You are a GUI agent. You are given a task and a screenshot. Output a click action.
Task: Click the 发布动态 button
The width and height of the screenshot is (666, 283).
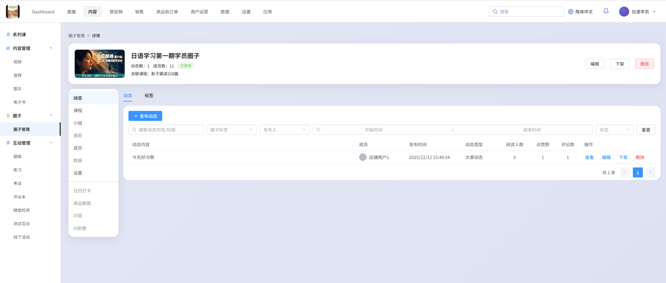point(145,116)
